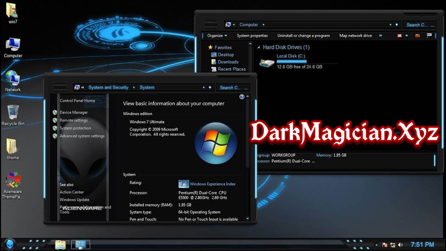
Task: Click the Favorites star icon
Action: click(x=210, y=47)
